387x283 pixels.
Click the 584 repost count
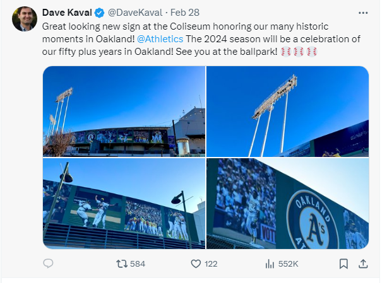137,263
